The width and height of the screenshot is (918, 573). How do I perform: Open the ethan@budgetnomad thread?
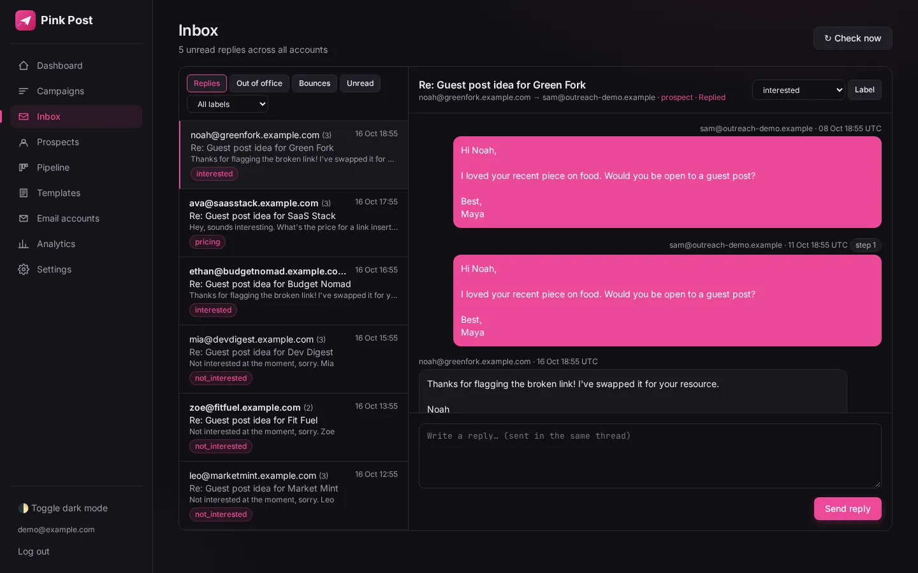pos(294,291)
